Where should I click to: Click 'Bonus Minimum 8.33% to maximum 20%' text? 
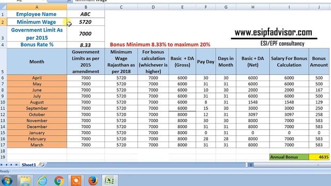[x=160, y=45]
